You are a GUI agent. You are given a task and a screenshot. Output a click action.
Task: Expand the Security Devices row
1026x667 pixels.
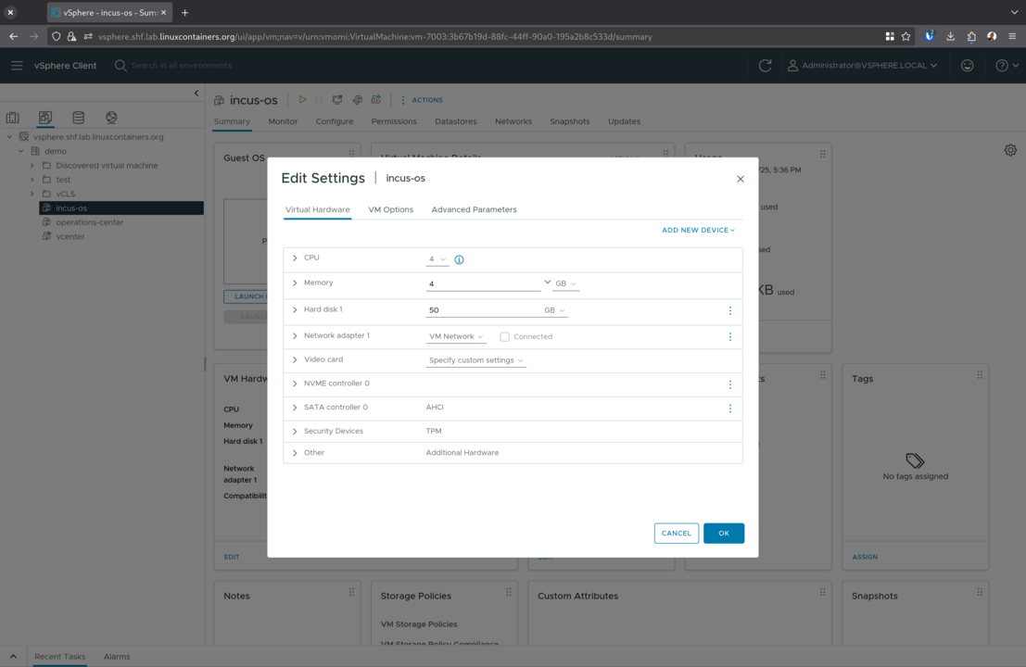coord(295,432)
